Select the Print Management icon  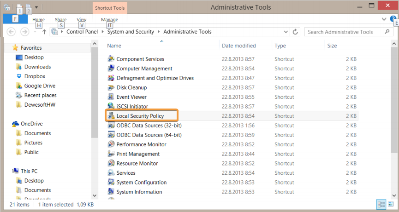click(x=111, y=154)
